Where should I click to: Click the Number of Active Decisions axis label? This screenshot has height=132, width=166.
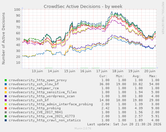tap(3, 38)
